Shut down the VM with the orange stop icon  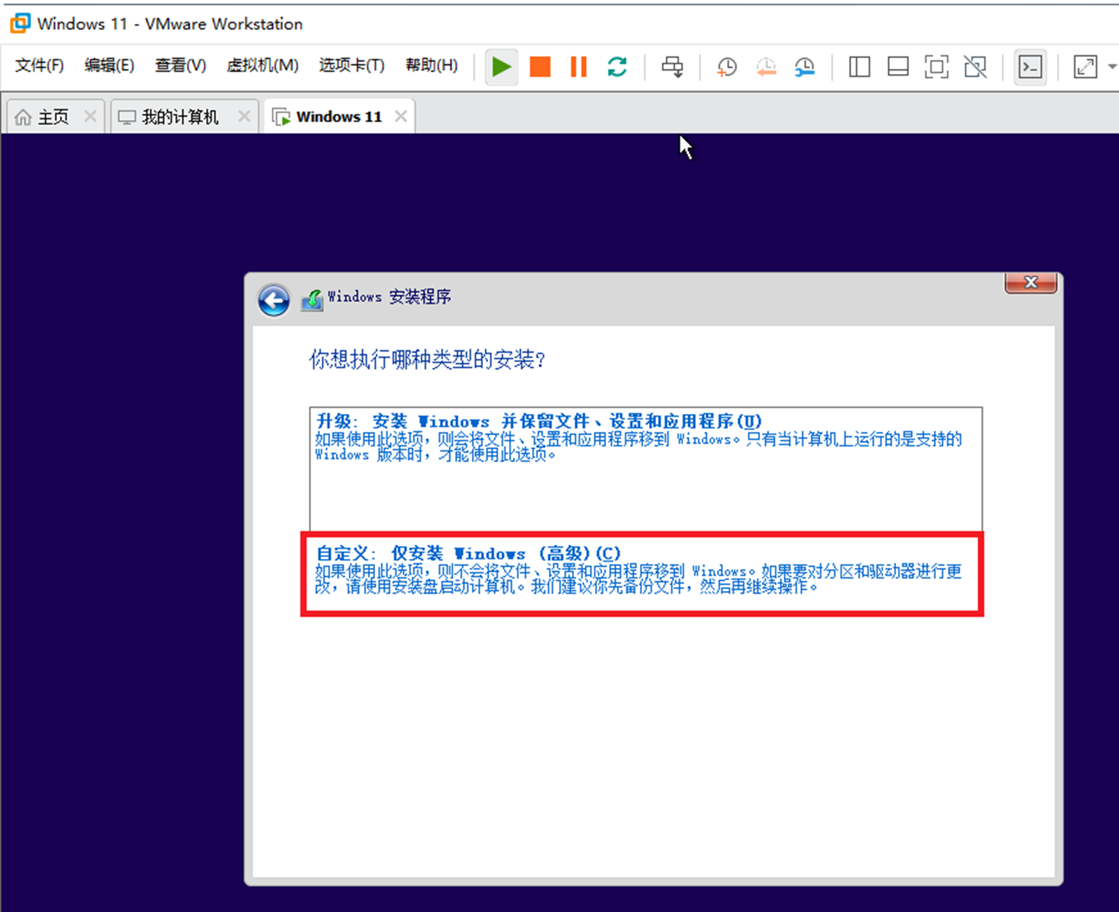pyautogui.click(x=540, y=66)
